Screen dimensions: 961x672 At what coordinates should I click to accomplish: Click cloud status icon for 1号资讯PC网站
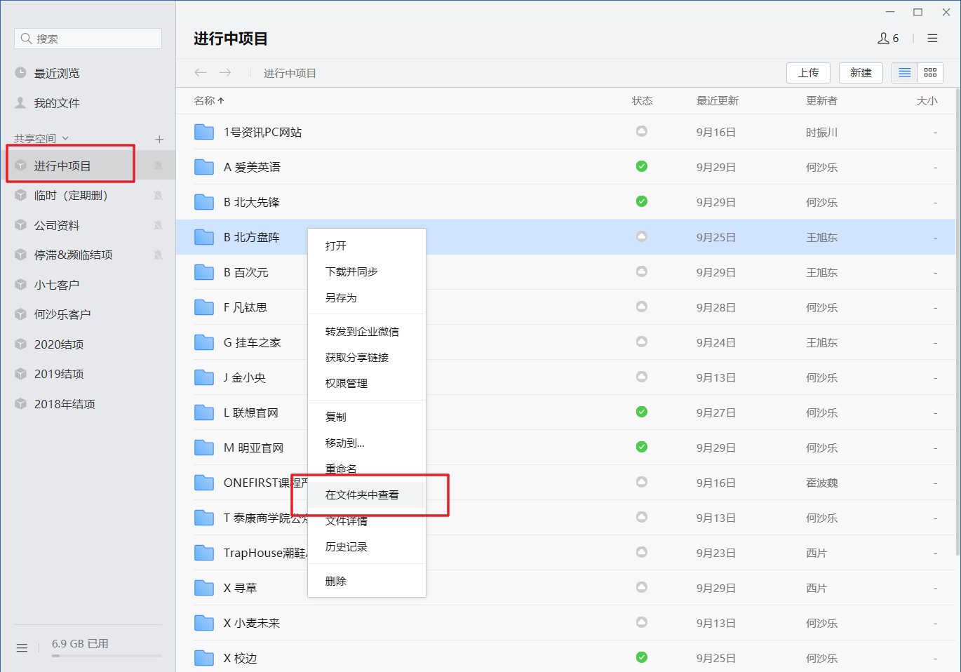[x=642, y=131]
